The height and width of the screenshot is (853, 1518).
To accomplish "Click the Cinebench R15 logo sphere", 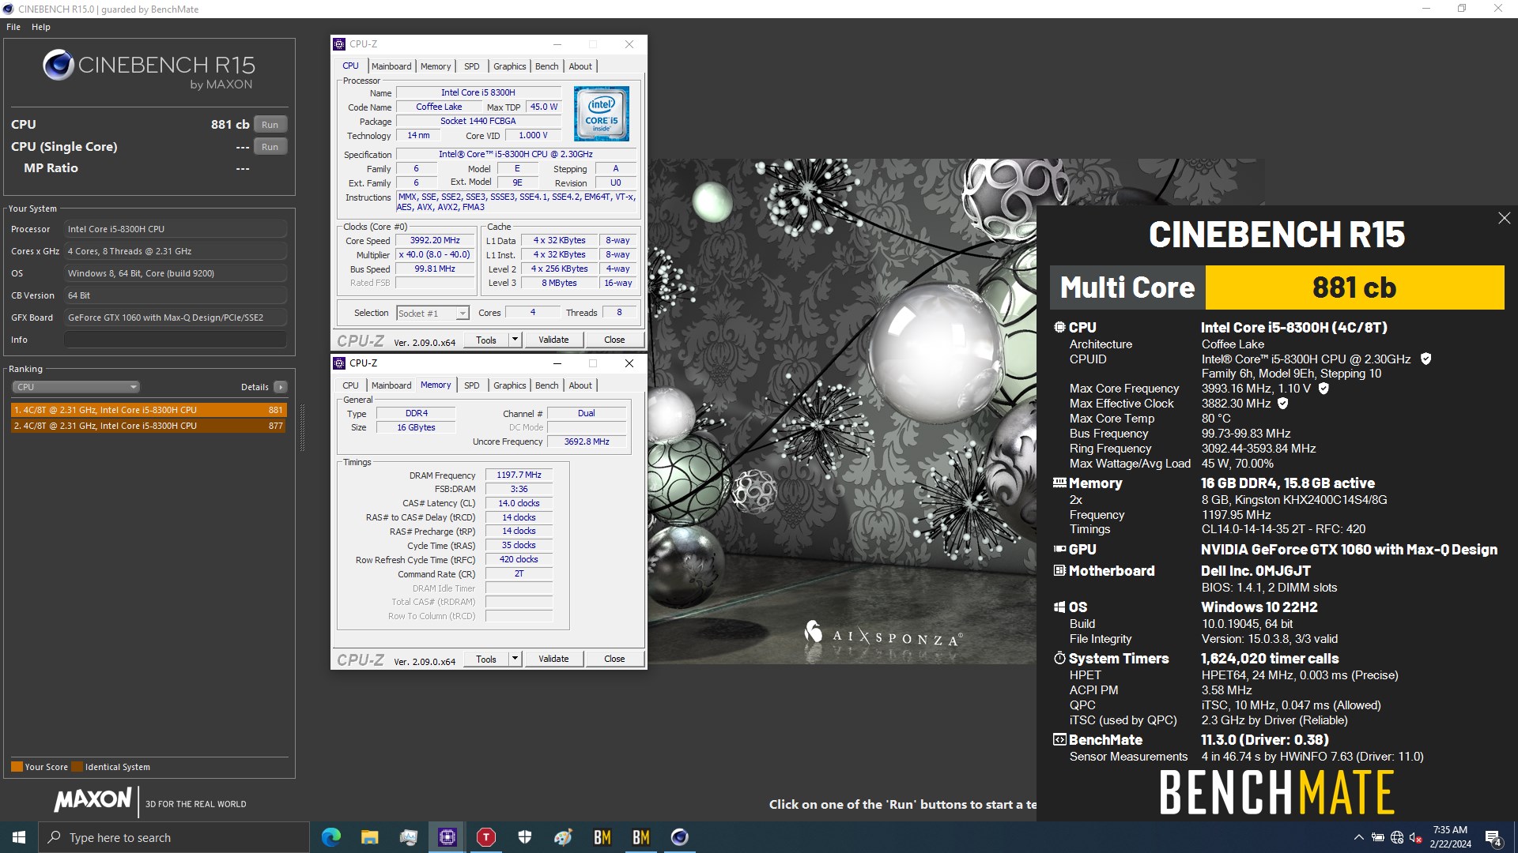I will click(x=59, y=66).
